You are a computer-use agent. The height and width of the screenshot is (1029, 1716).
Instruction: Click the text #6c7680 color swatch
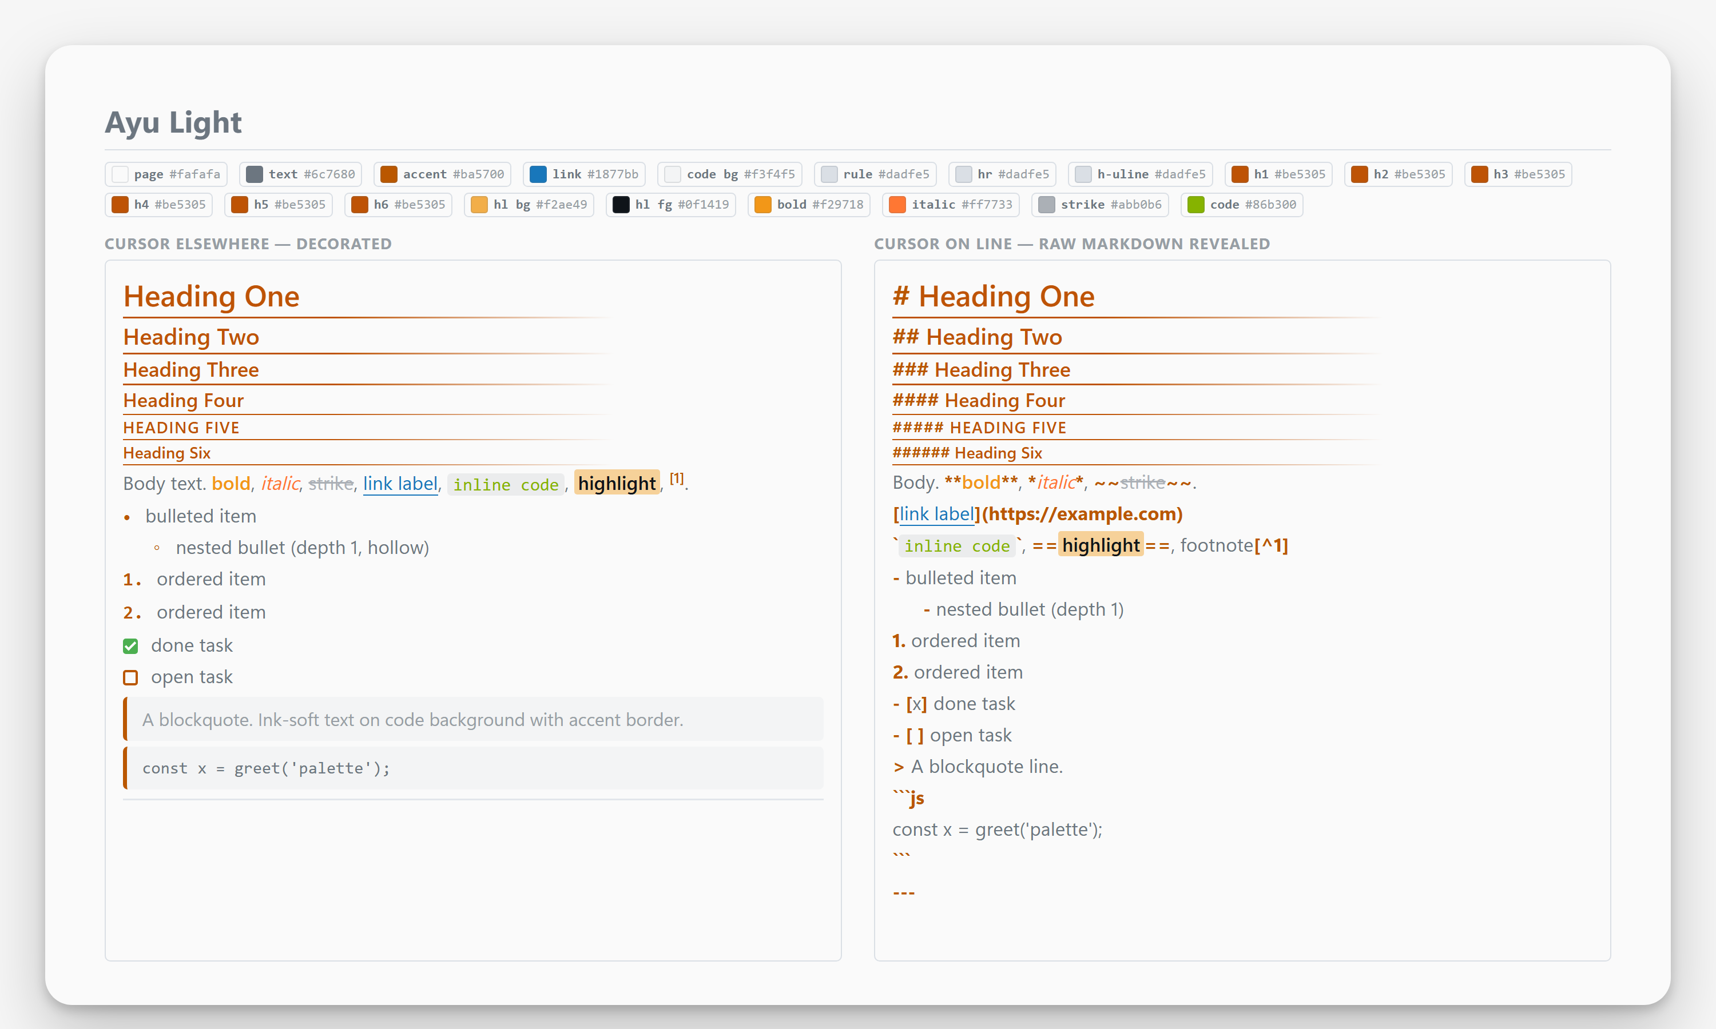point(300,174)
